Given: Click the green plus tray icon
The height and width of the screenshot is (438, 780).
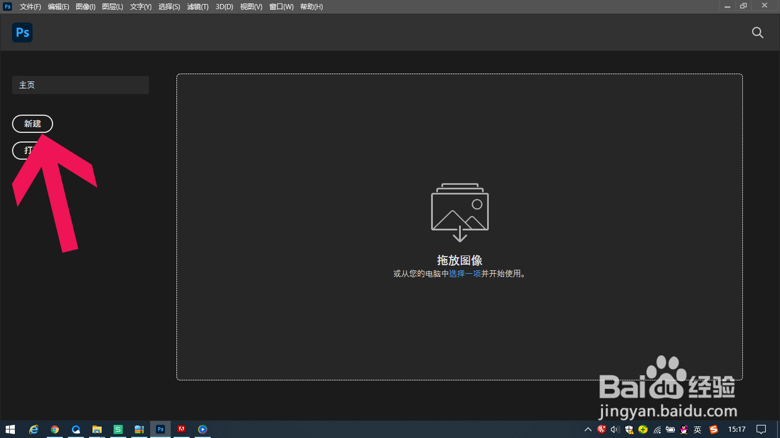Looking at the screenshot, I should 644,429.
